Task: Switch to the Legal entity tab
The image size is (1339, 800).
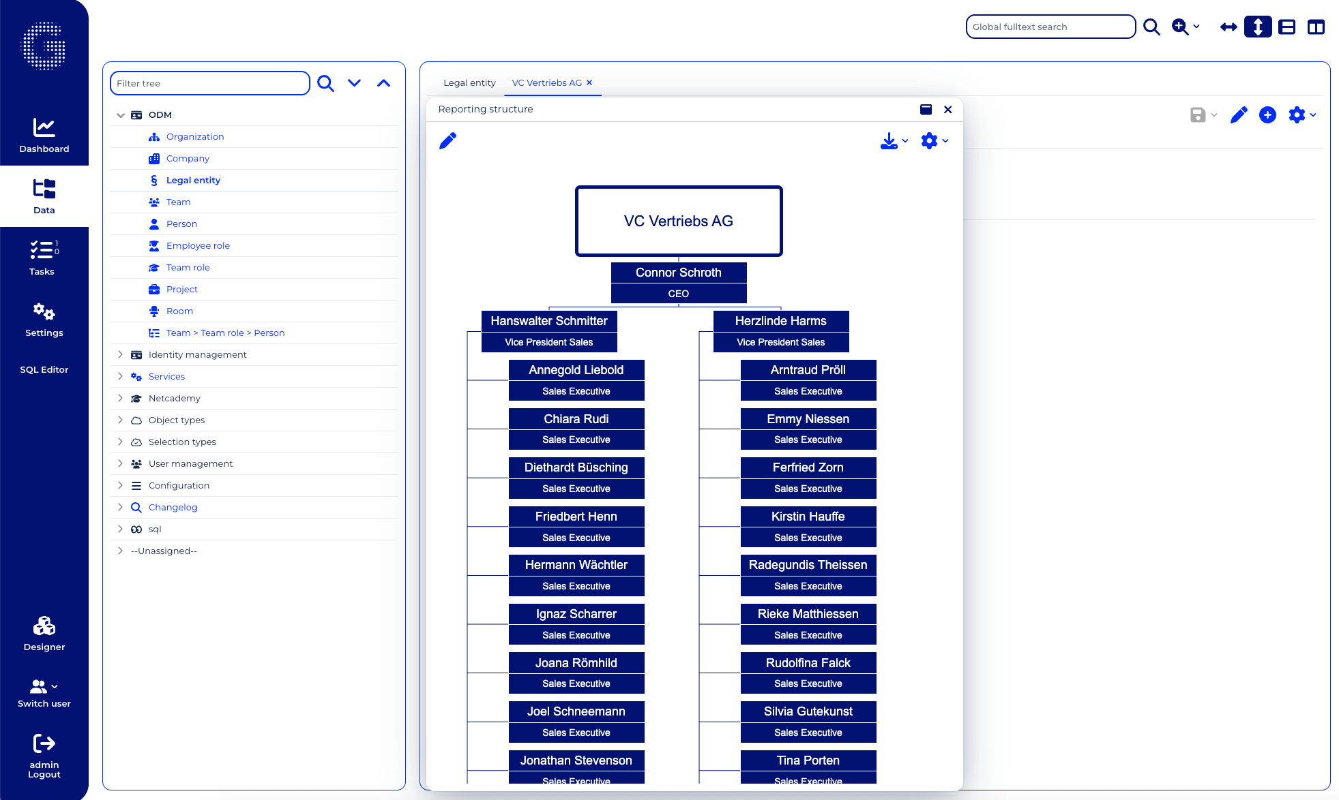Action: click(469, 82)
